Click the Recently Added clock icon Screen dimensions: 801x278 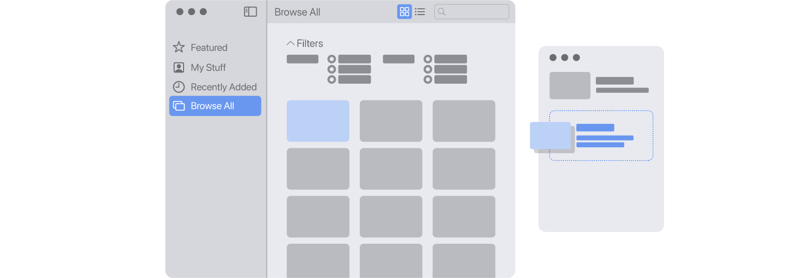coord(179,87)
